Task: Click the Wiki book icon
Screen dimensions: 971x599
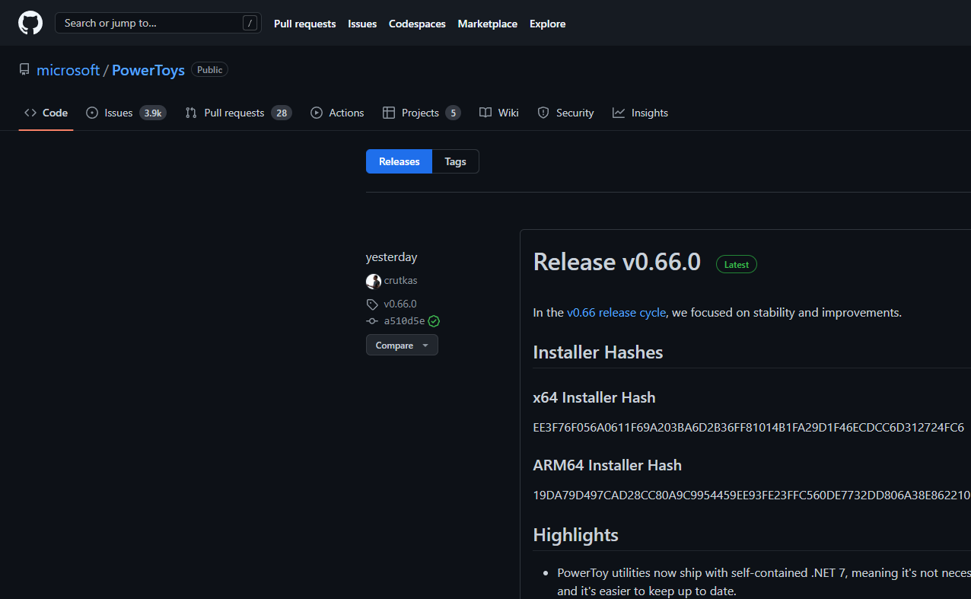Action: 485,113
